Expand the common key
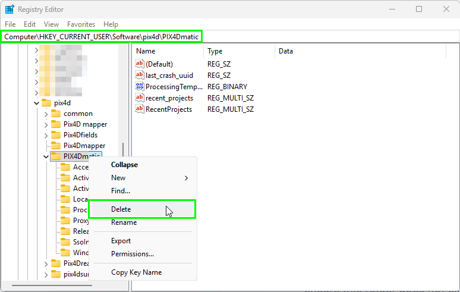 pyautogui.click(x=46, y=114)
